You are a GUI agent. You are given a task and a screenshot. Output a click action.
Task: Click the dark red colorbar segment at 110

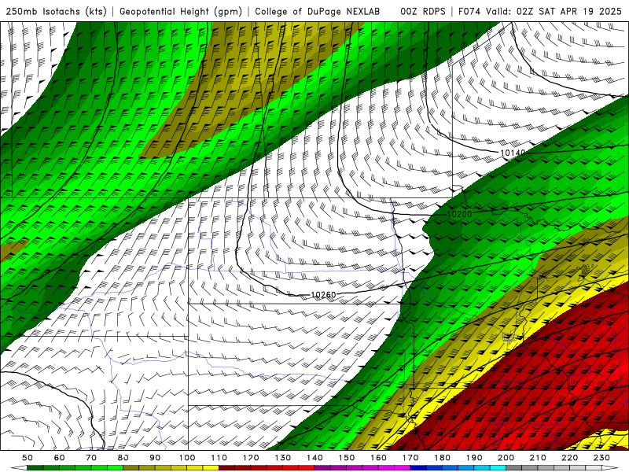(226, 468)
